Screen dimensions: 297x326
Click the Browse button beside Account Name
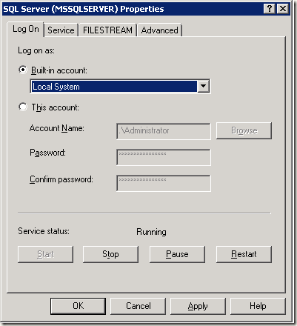pyautogui.click(x=244, y=130)
